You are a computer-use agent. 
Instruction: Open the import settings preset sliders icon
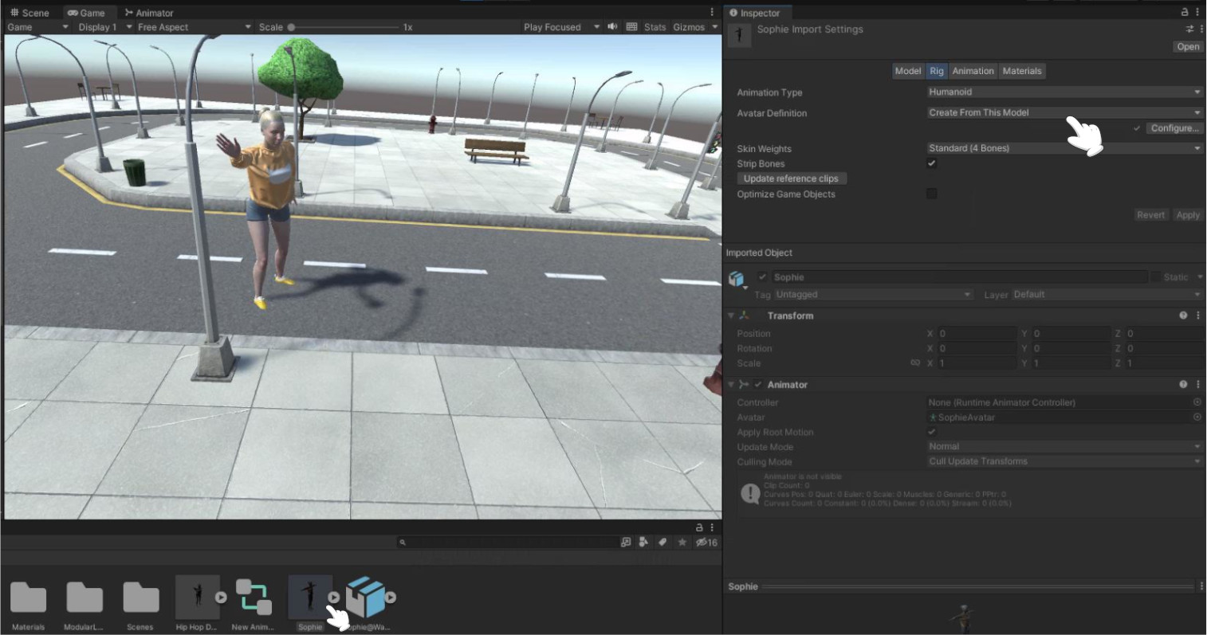point(1189,29)
